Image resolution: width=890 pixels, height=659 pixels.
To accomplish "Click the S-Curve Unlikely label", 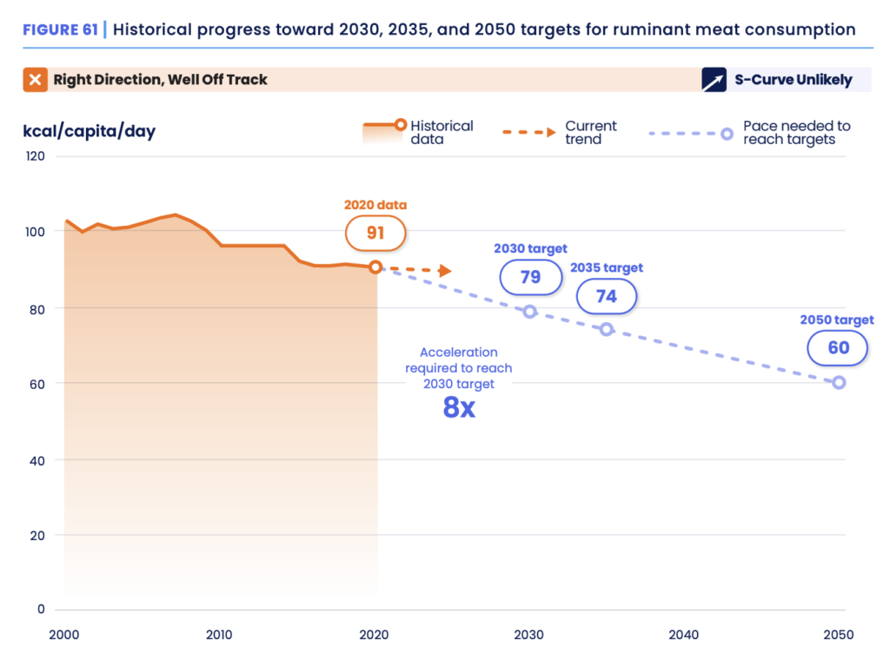I will click(793, 80).
